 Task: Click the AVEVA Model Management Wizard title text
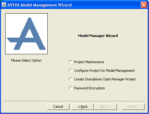(40, 5)
